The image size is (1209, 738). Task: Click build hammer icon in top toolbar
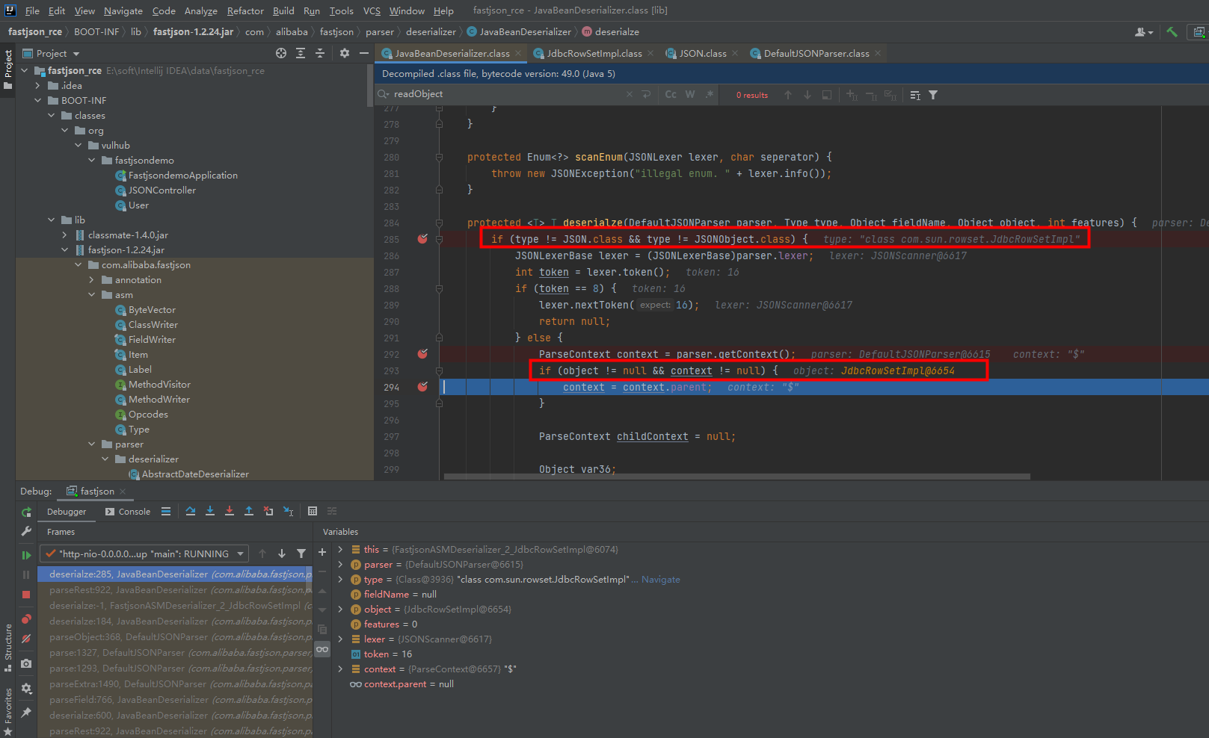click(1172, 32)
